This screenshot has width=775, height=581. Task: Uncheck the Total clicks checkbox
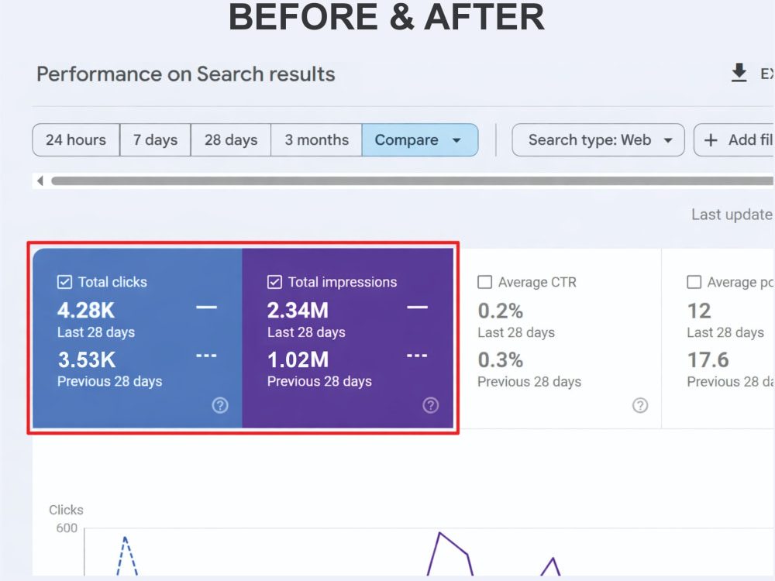65,282
